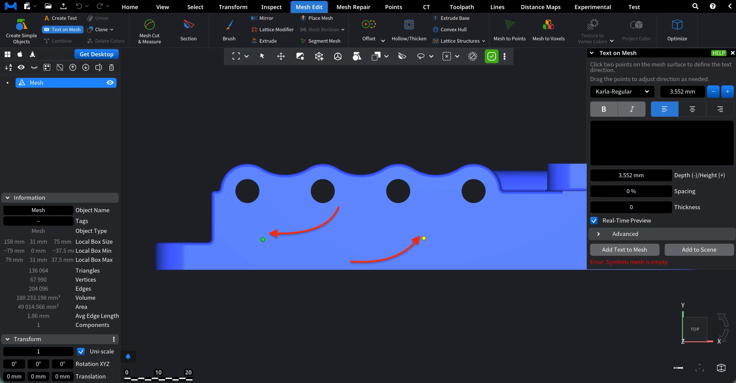Open the Inspect tab

pos(271,7)
